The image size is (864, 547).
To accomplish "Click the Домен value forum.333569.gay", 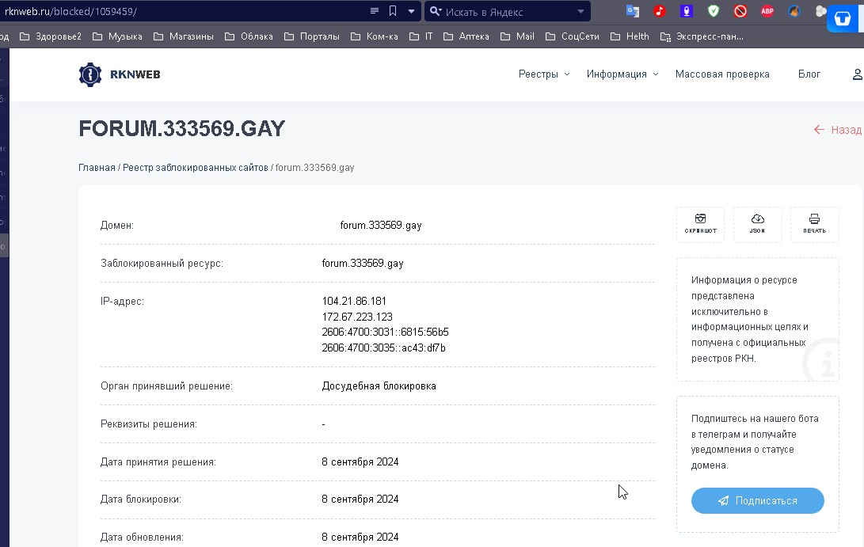I will 381,226.
